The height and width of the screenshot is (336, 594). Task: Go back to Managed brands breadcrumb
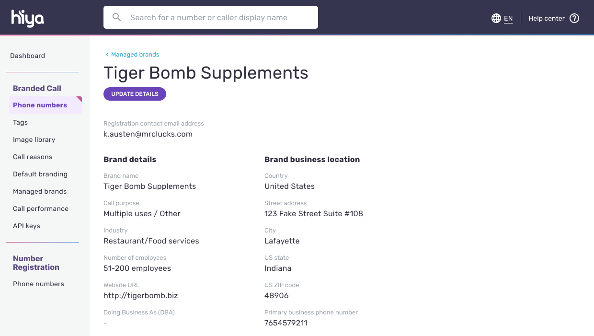135,55
